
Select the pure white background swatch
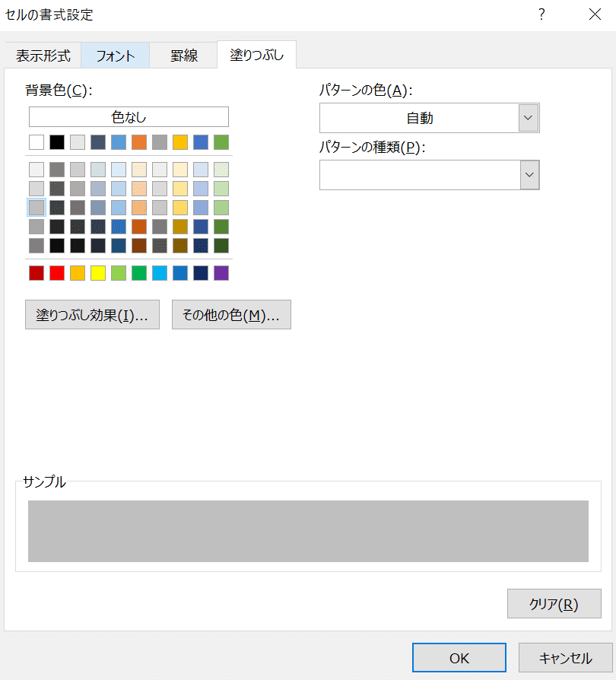36,142
